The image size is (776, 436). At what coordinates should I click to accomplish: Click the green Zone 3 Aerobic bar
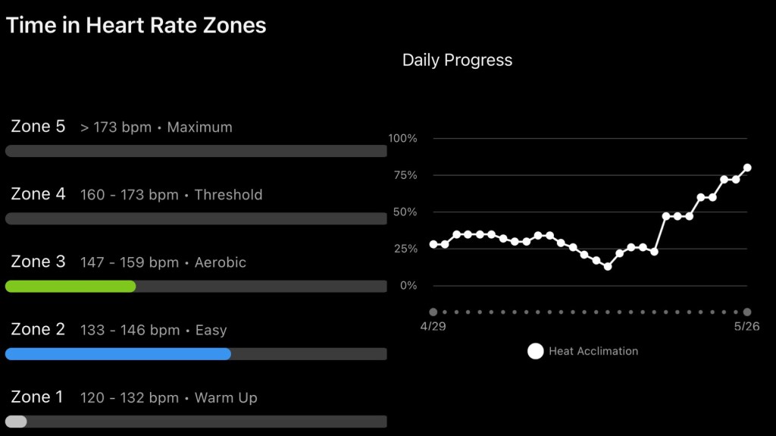tap(70, 287)
